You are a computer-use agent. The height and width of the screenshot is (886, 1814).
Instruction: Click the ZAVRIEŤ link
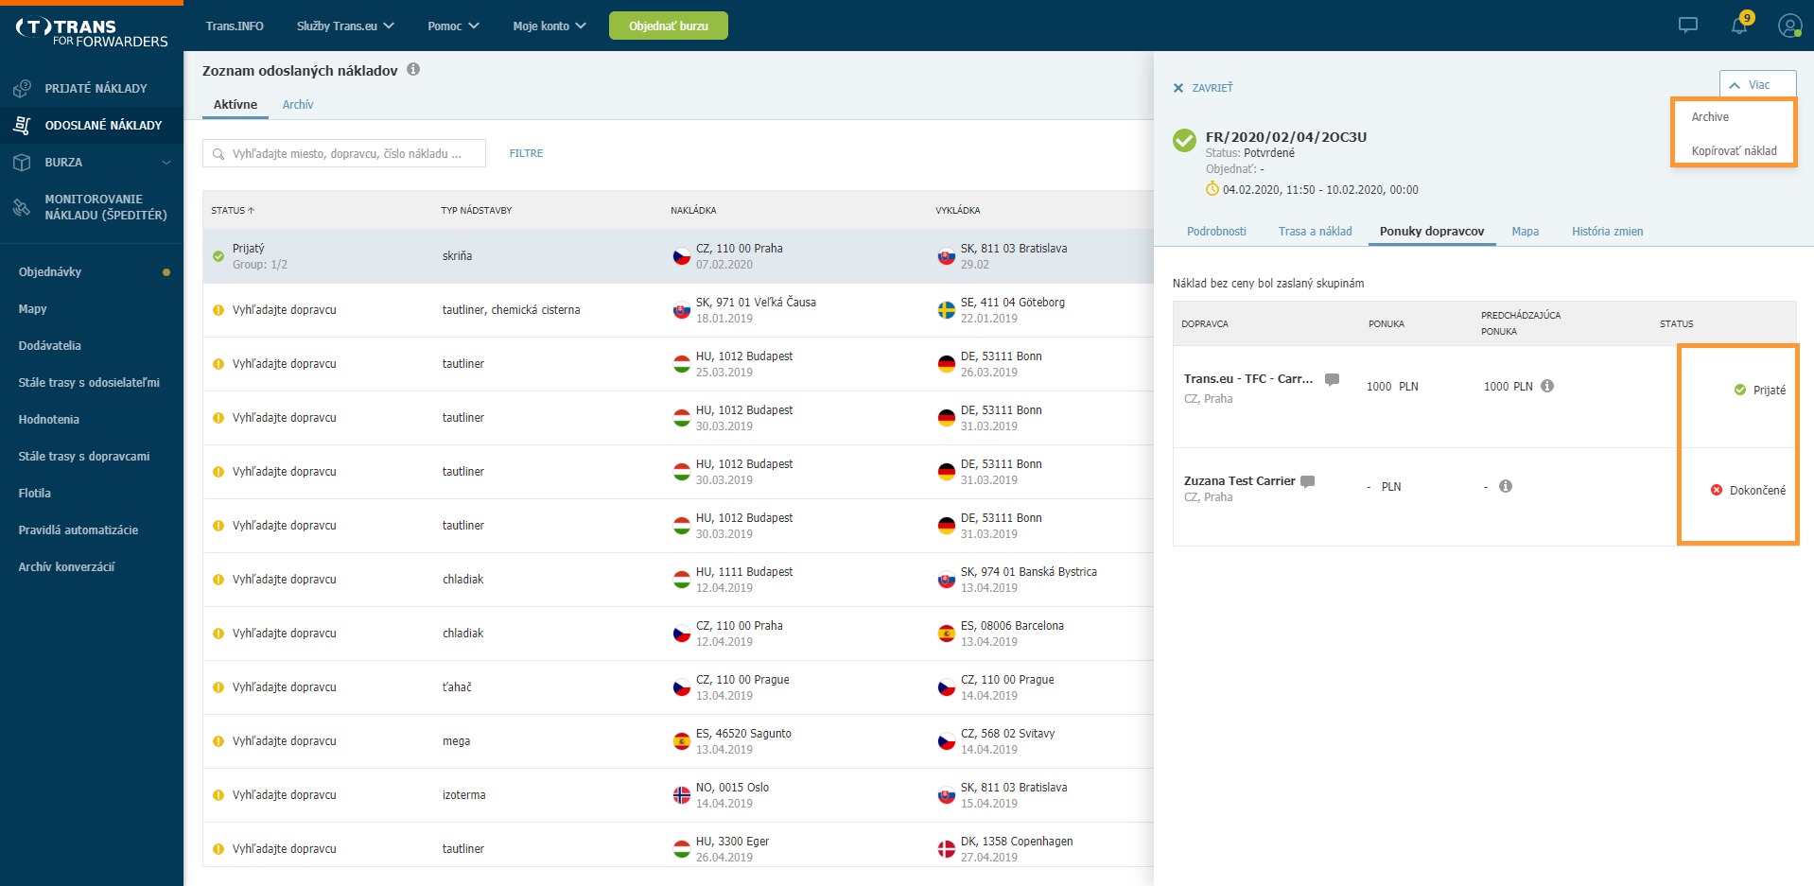point(1212,88)
